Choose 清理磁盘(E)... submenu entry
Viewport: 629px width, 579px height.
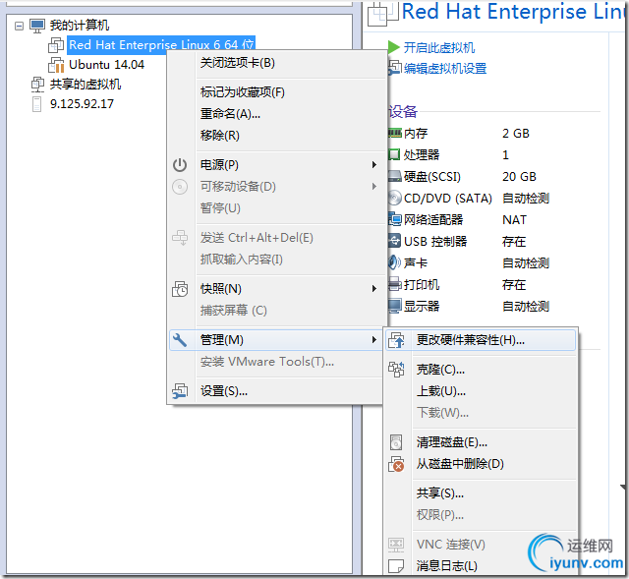point(481,442)
